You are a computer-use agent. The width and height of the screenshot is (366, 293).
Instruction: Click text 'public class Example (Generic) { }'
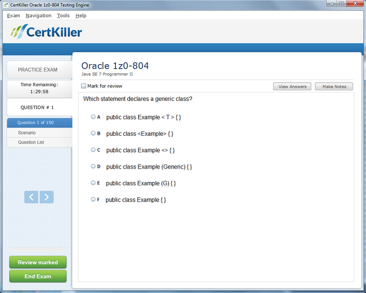click(149, 167)
